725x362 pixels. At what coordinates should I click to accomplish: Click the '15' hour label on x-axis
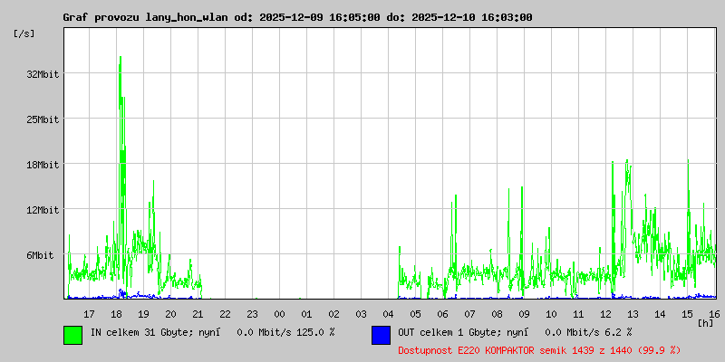tap(687, 314)
